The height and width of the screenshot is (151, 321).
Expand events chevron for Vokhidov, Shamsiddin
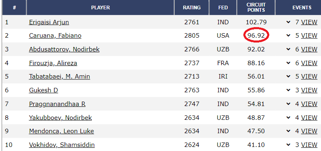(288, 145)
